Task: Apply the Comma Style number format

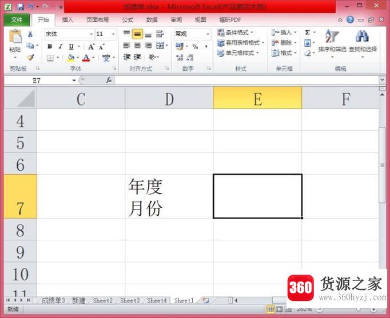Action: [206, 46]
